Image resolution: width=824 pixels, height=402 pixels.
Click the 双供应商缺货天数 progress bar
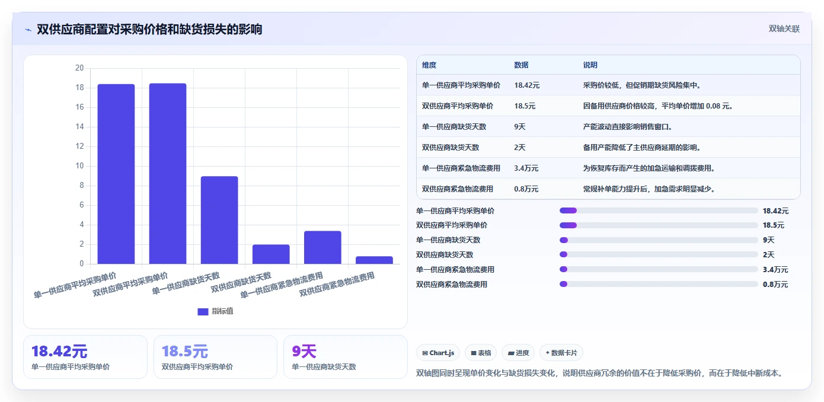coord(659,255)
